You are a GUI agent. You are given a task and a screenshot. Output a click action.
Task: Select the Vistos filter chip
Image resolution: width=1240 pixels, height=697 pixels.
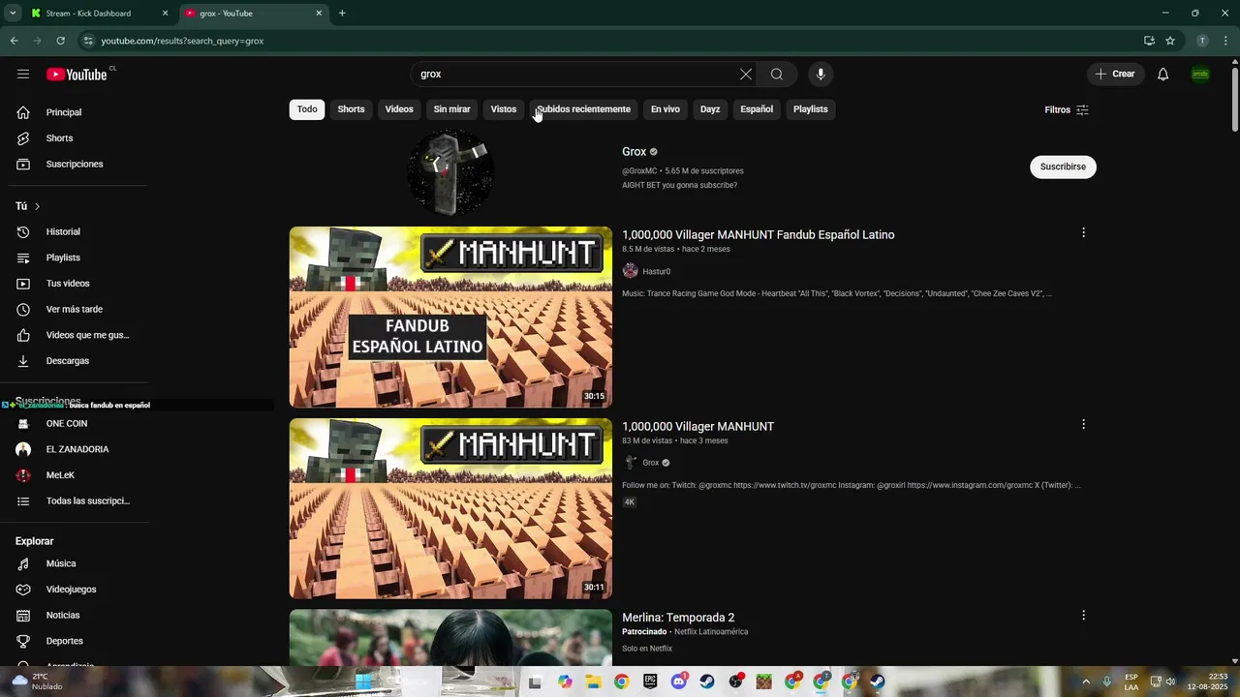pos(504,109)
